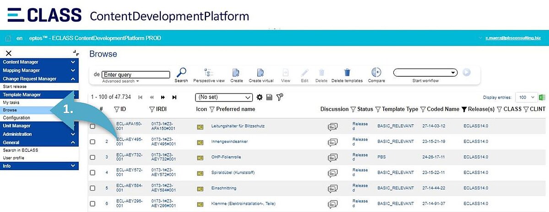Open filter set settings gear icon
Screen dimensions: 549x212
pyautogui.click(x=260, y=97)
